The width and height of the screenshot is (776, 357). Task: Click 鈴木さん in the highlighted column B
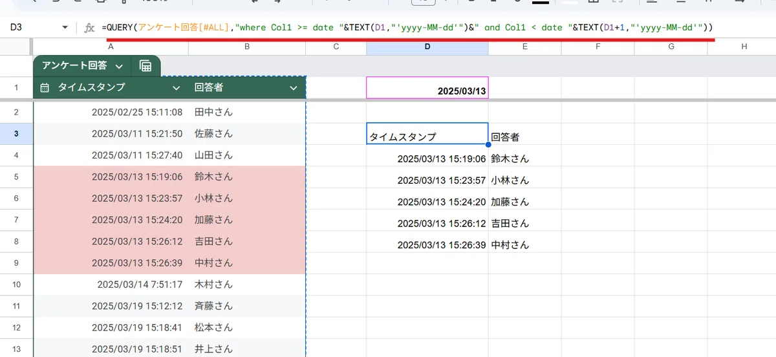tap(247, 177)
